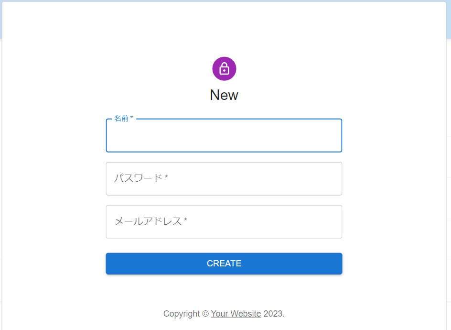
Task: Select the padlock emblem above the form
Action: pyautogui.click(x=224, y=68)
